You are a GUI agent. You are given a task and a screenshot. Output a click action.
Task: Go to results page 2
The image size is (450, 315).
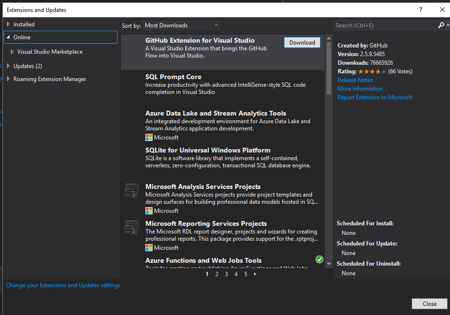point(217,274)
